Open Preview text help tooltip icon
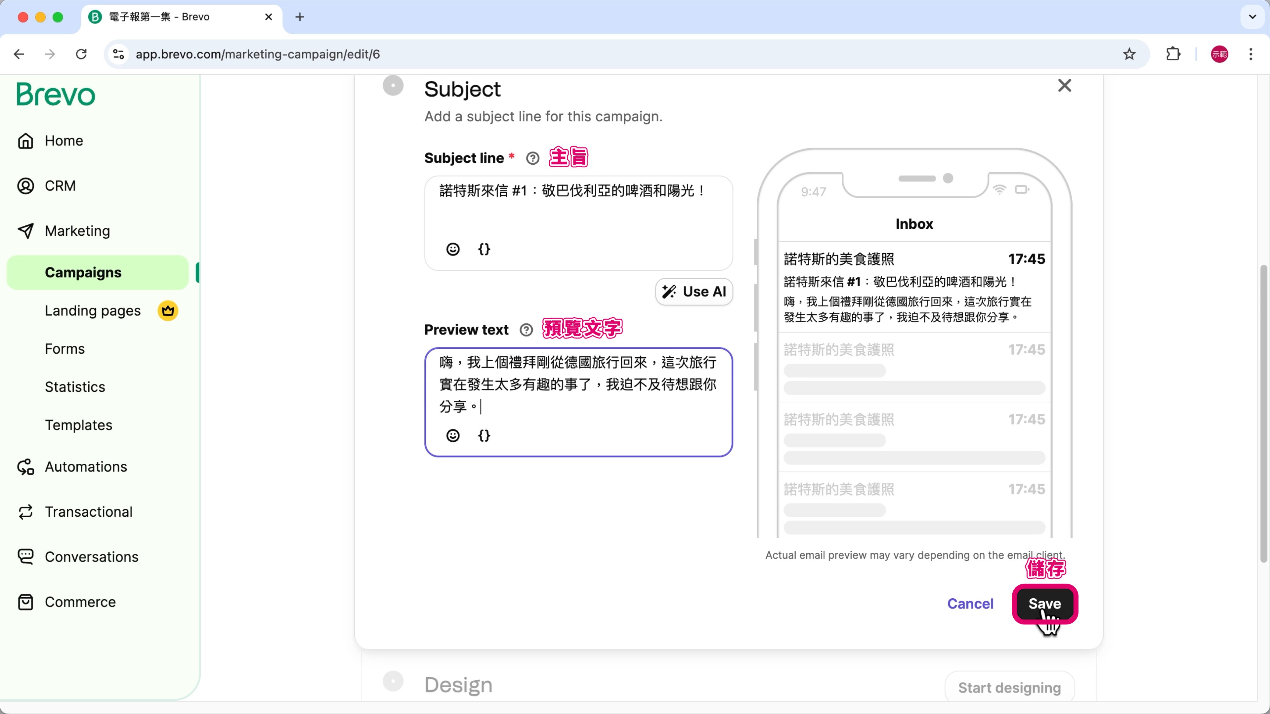 click(526, 330)
